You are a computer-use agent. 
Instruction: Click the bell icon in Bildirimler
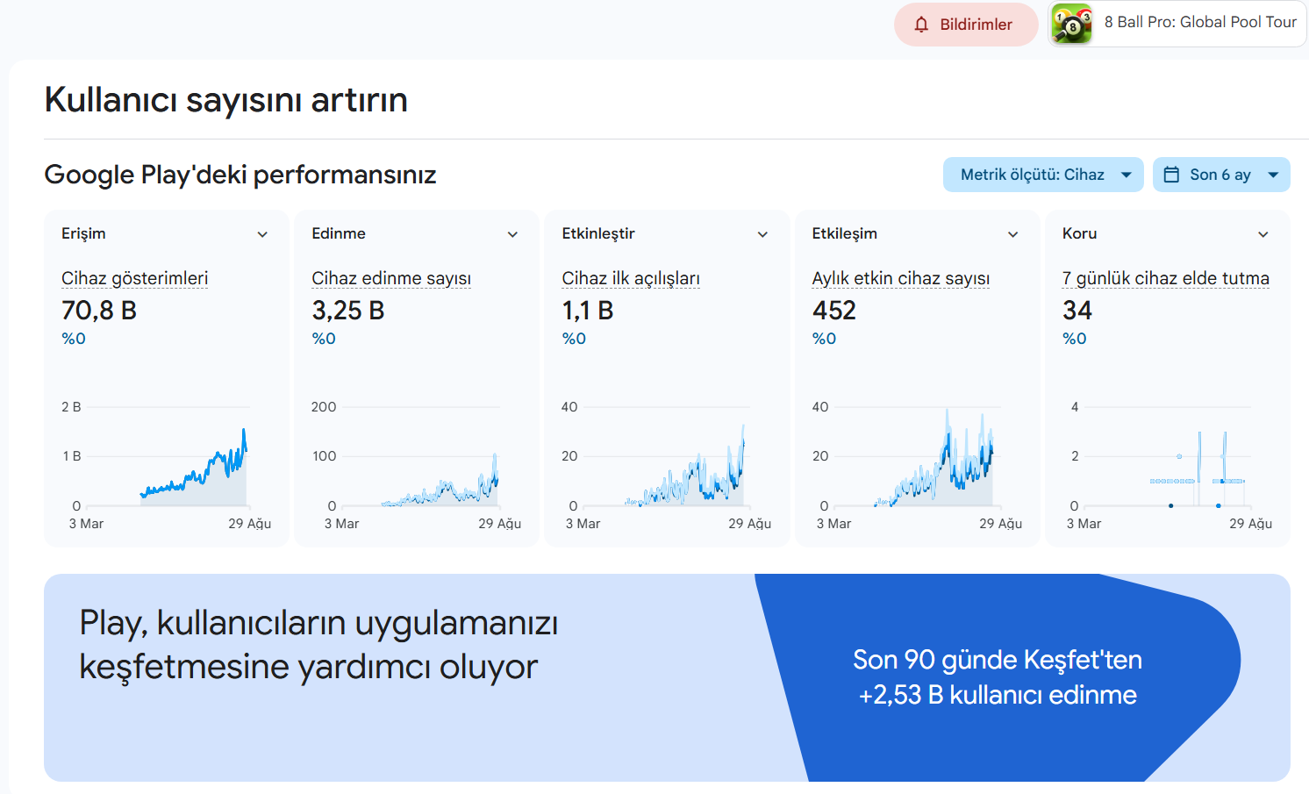pyautogui.click(x=921, y=25)
